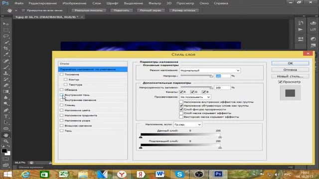The width and height of the screenshot is (319, 179).
Task: Select the Dodge tool
Action: click(x=5, y=104)
